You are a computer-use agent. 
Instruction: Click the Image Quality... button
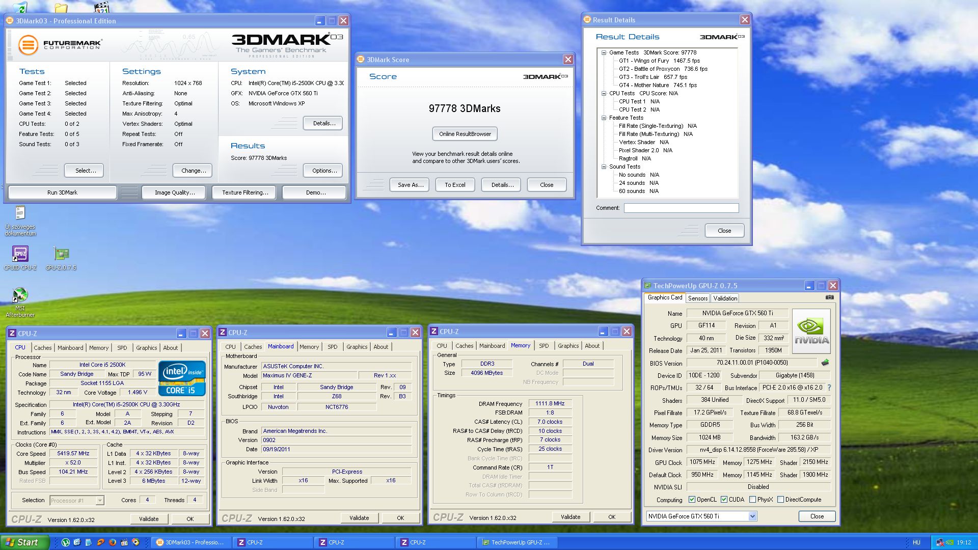(175, 193)
